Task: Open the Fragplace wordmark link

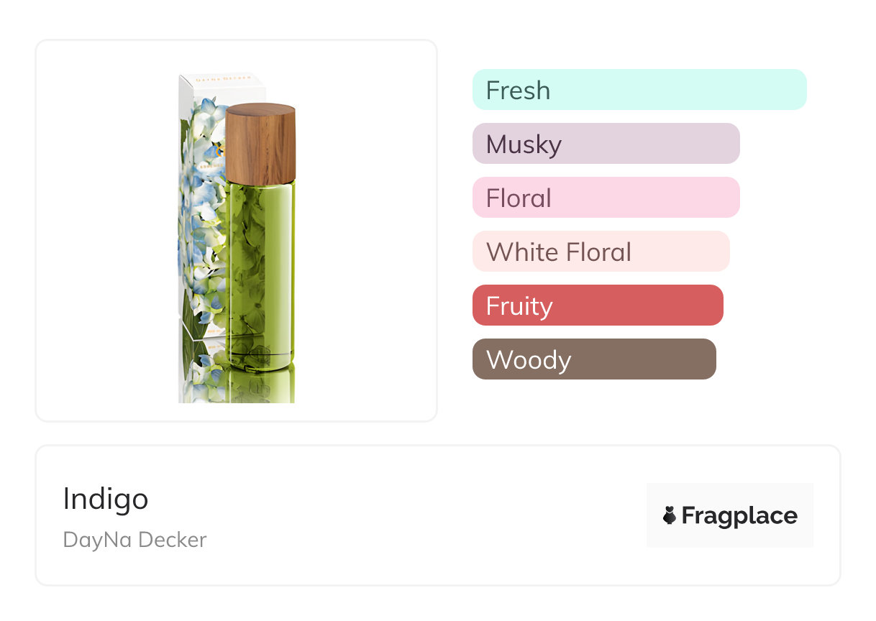Action: [739, 515]
